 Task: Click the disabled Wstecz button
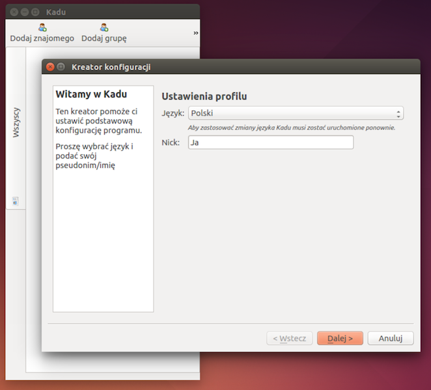point(290,338)
